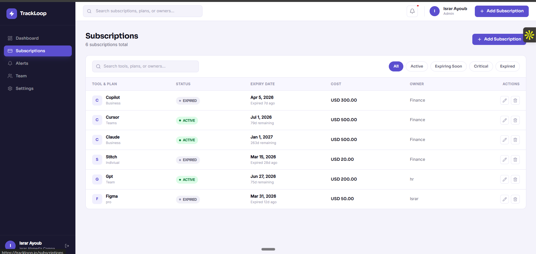Select the All filter

(x=396, y=66)
